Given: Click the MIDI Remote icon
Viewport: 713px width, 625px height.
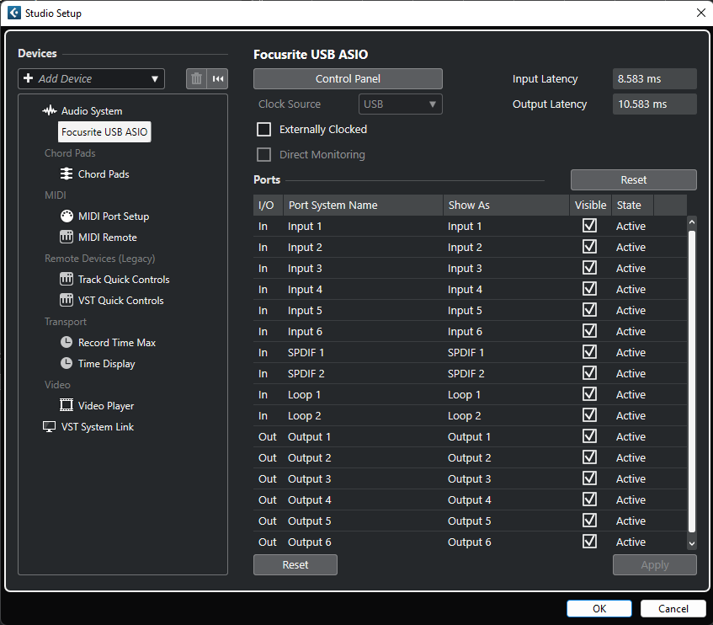Looking at the screenshot, I should [x=67, y=237].
